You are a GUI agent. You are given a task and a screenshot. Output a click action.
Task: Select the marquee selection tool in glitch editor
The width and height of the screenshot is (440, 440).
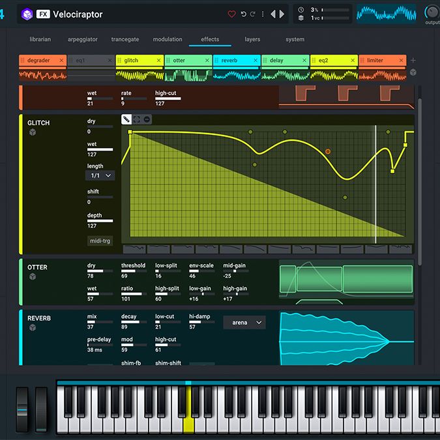tap(137, 119)
